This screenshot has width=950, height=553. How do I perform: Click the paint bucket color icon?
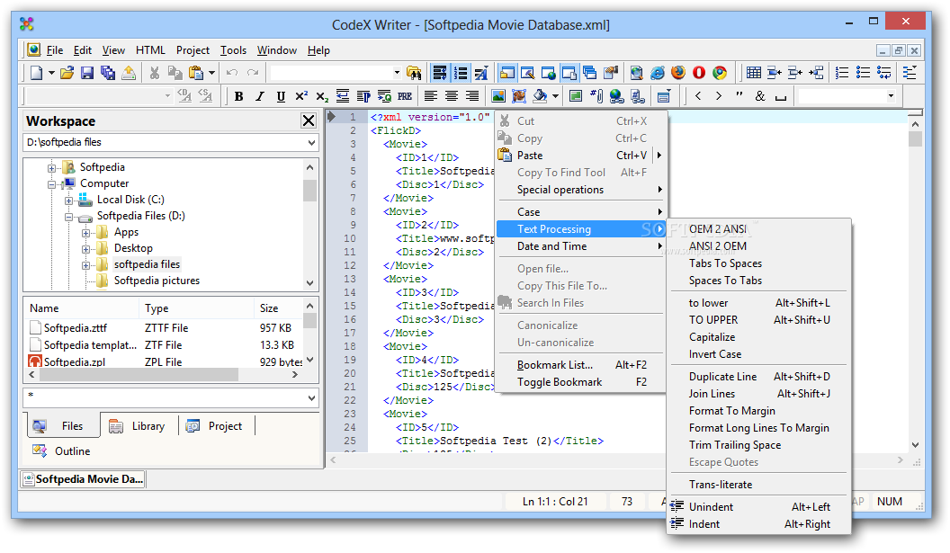[x=540, y=96]
